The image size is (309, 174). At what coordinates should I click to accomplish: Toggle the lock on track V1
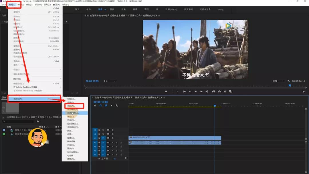(99, 138)
